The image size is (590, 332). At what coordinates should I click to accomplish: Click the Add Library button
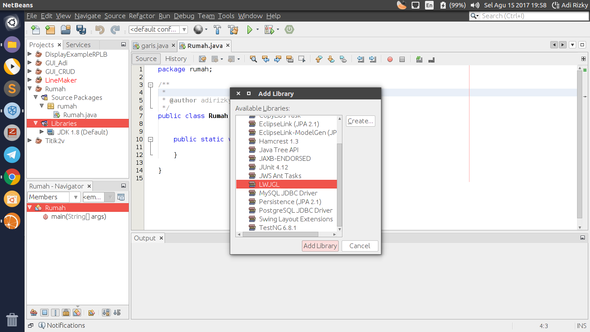[x=320, y=246]
